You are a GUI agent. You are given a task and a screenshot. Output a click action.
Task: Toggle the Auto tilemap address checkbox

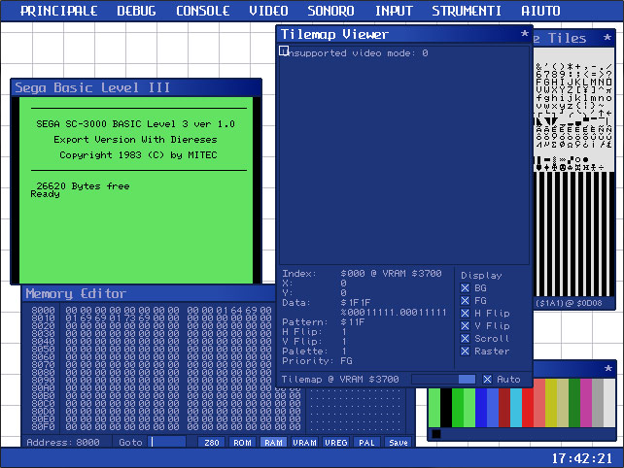[487, 380]
